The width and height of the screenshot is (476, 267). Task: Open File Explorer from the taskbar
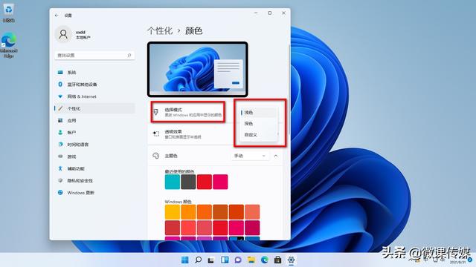tap(251, 260)
